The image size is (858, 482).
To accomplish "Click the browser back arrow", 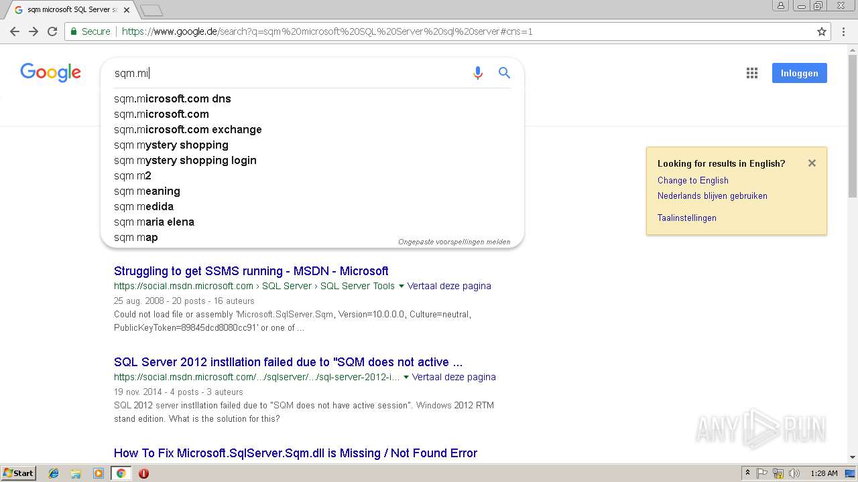I will [15, 31].
